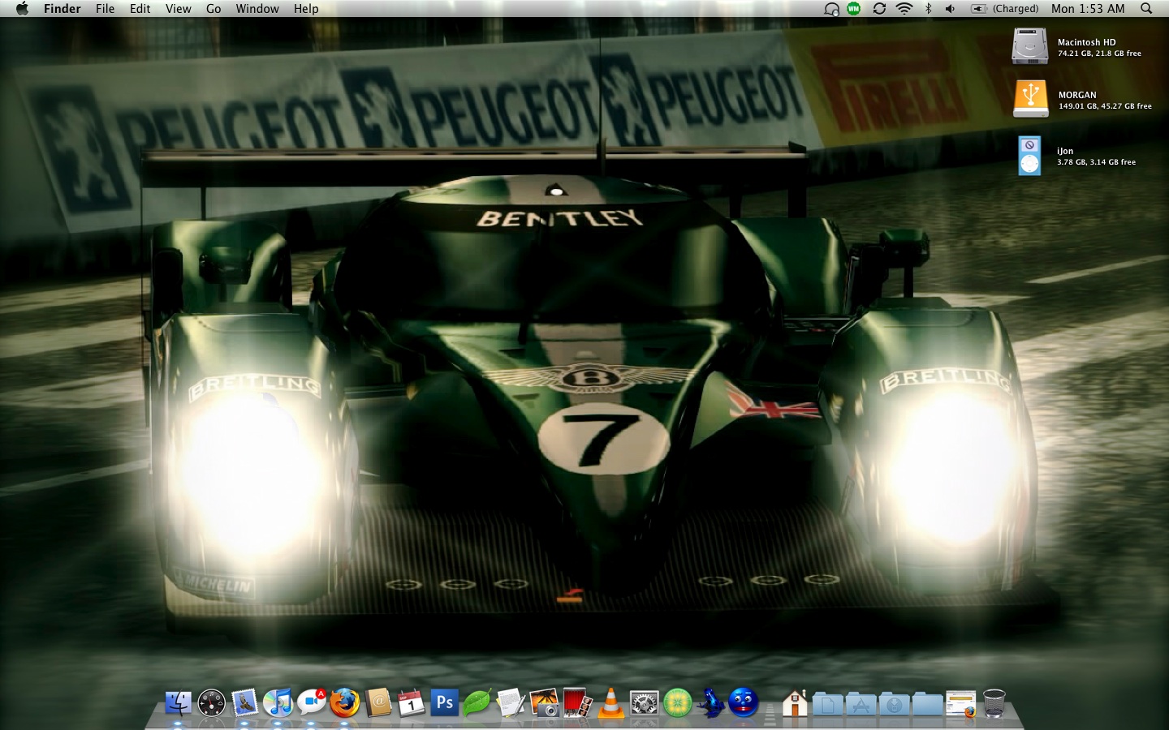1169x730 pixels.
Task: Open iCal calendar icon in dock
Action: pyautogui.click(x=411, y=702)
